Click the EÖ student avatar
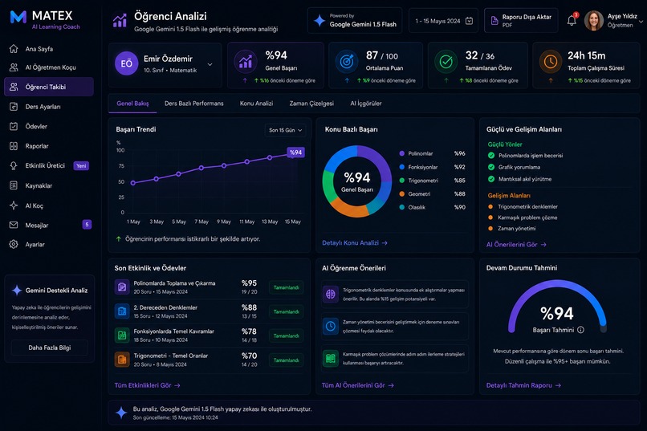Image resolution: width=647 pixels, height=431 pixels. (x=126, y=63)
